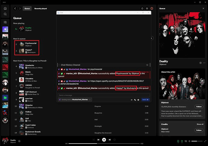The height and width of the screenshot is (146, 208).
Task: Mute the volume speaker icon
Action: tap(189, 141)
